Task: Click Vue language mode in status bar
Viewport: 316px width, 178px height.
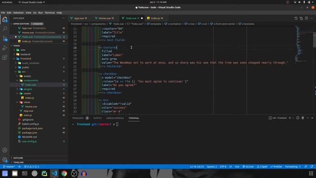Action: (x=237, y=167)
